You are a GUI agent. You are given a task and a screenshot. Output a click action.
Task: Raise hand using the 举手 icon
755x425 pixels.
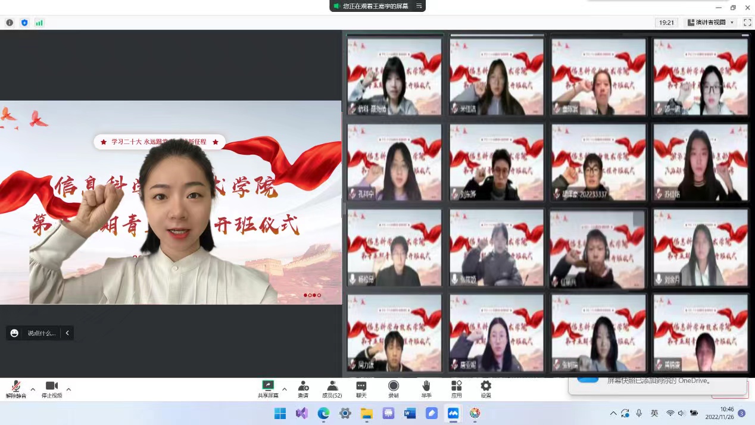426,389
